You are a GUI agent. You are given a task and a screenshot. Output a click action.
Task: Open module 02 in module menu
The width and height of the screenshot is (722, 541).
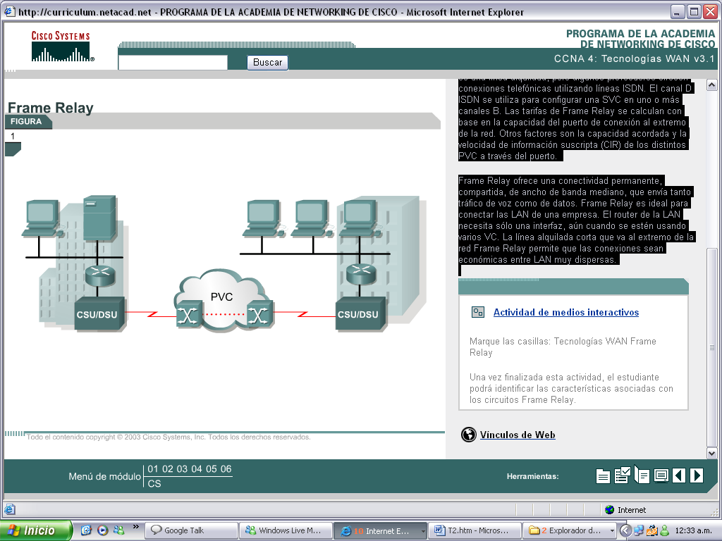pos(168,468)
